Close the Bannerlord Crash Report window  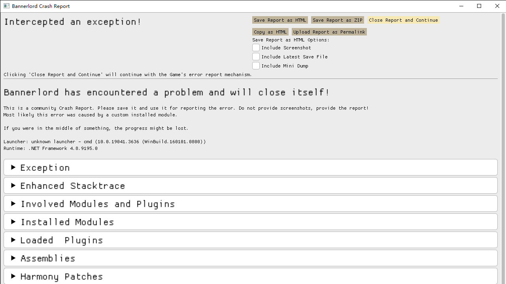click(497, 6)
